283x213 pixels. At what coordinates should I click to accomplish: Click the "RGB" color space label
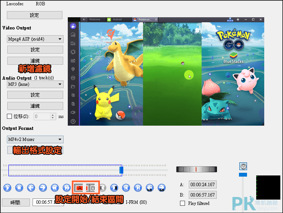40,4
